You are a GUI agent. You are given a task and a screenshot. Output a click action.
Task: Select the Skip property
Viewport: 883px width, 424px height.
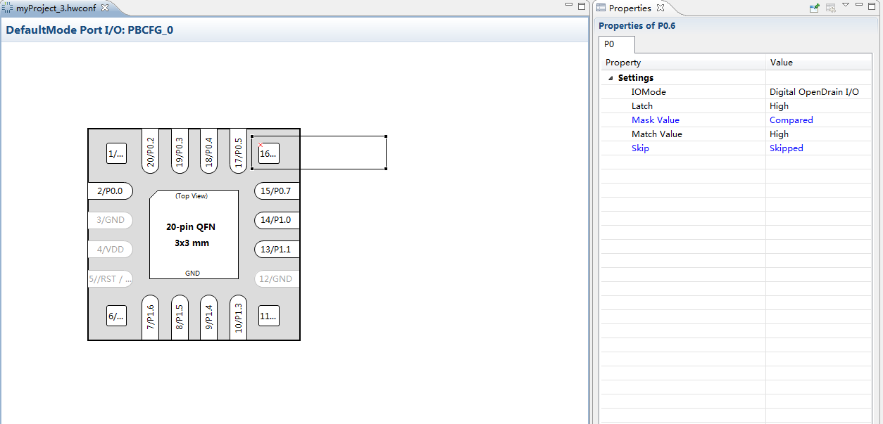tap(640, 148)
